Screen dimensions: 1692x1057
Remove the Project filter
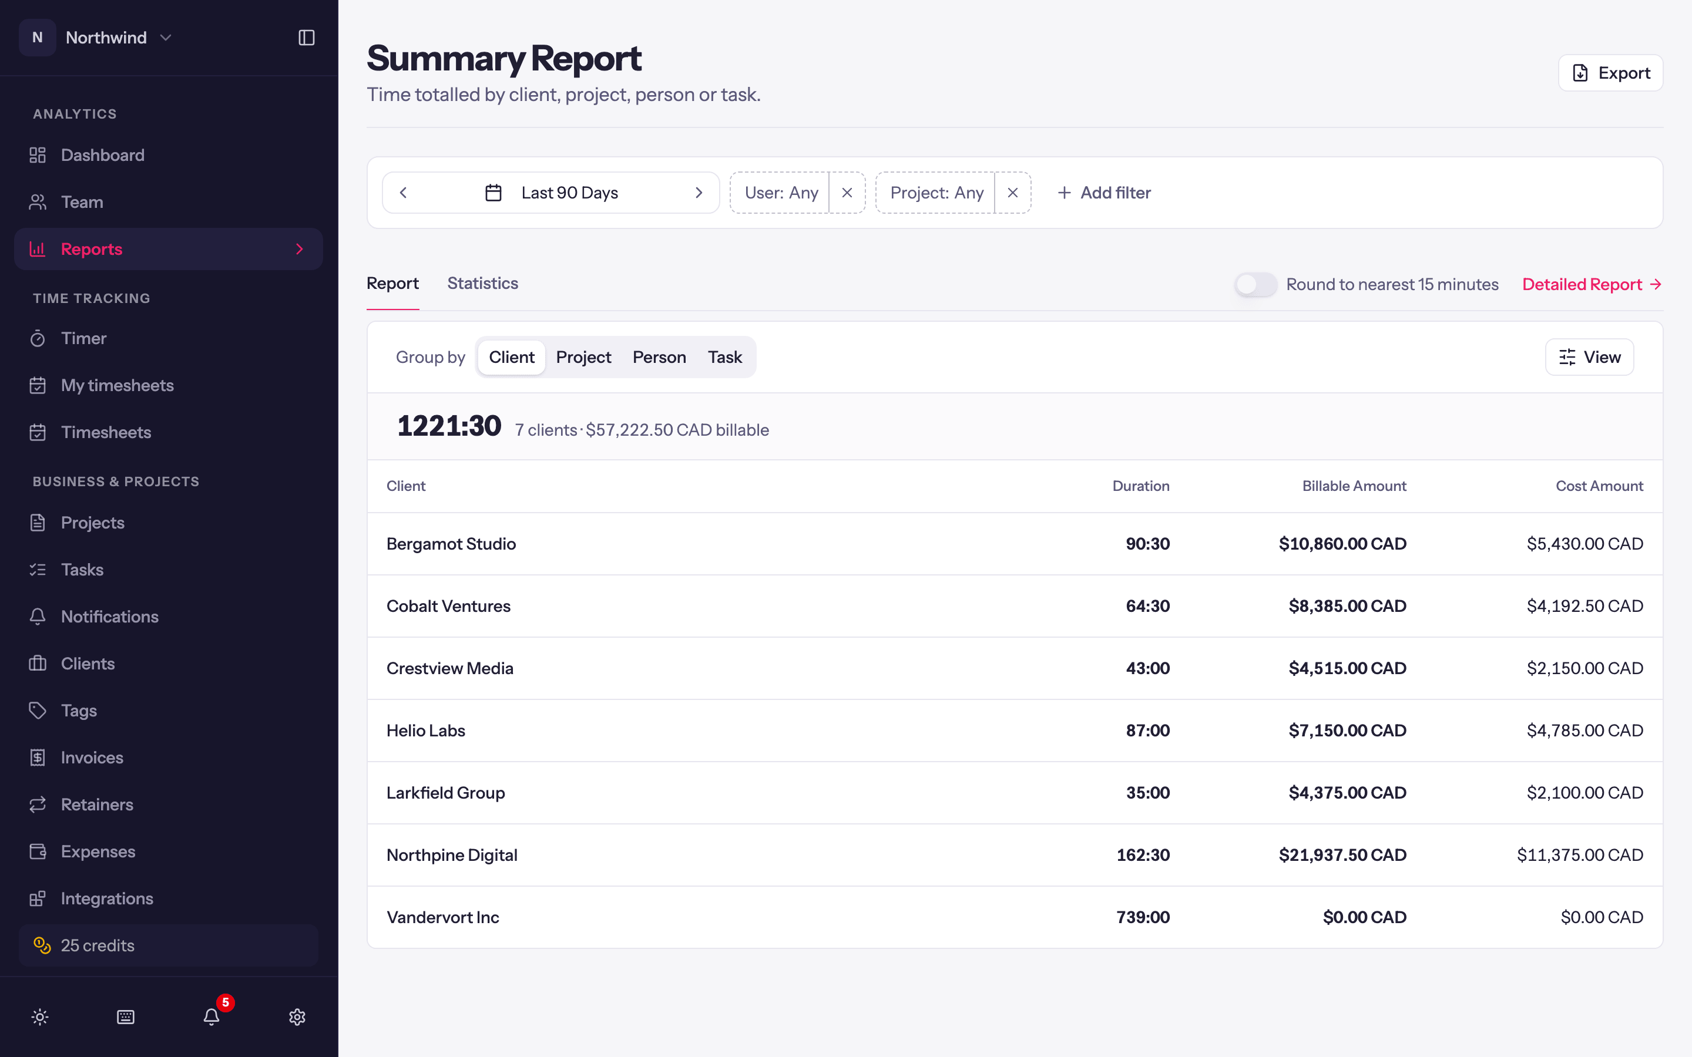coord(1012,193)
